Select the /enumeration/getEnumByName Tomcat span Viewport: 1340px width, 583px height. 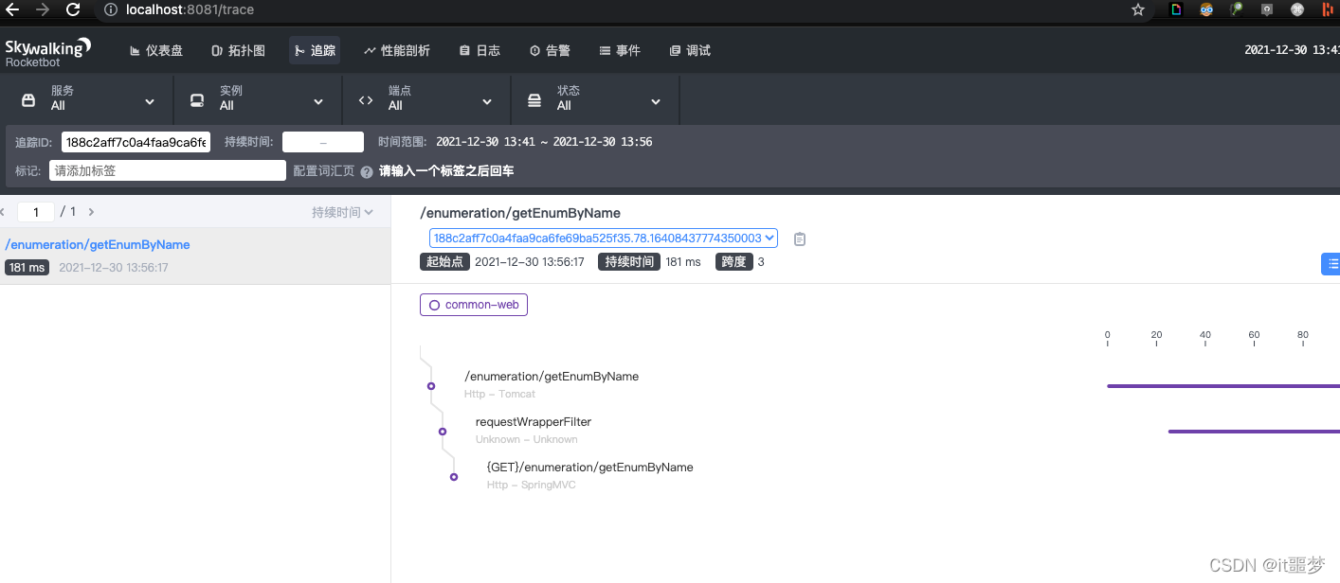552,376
